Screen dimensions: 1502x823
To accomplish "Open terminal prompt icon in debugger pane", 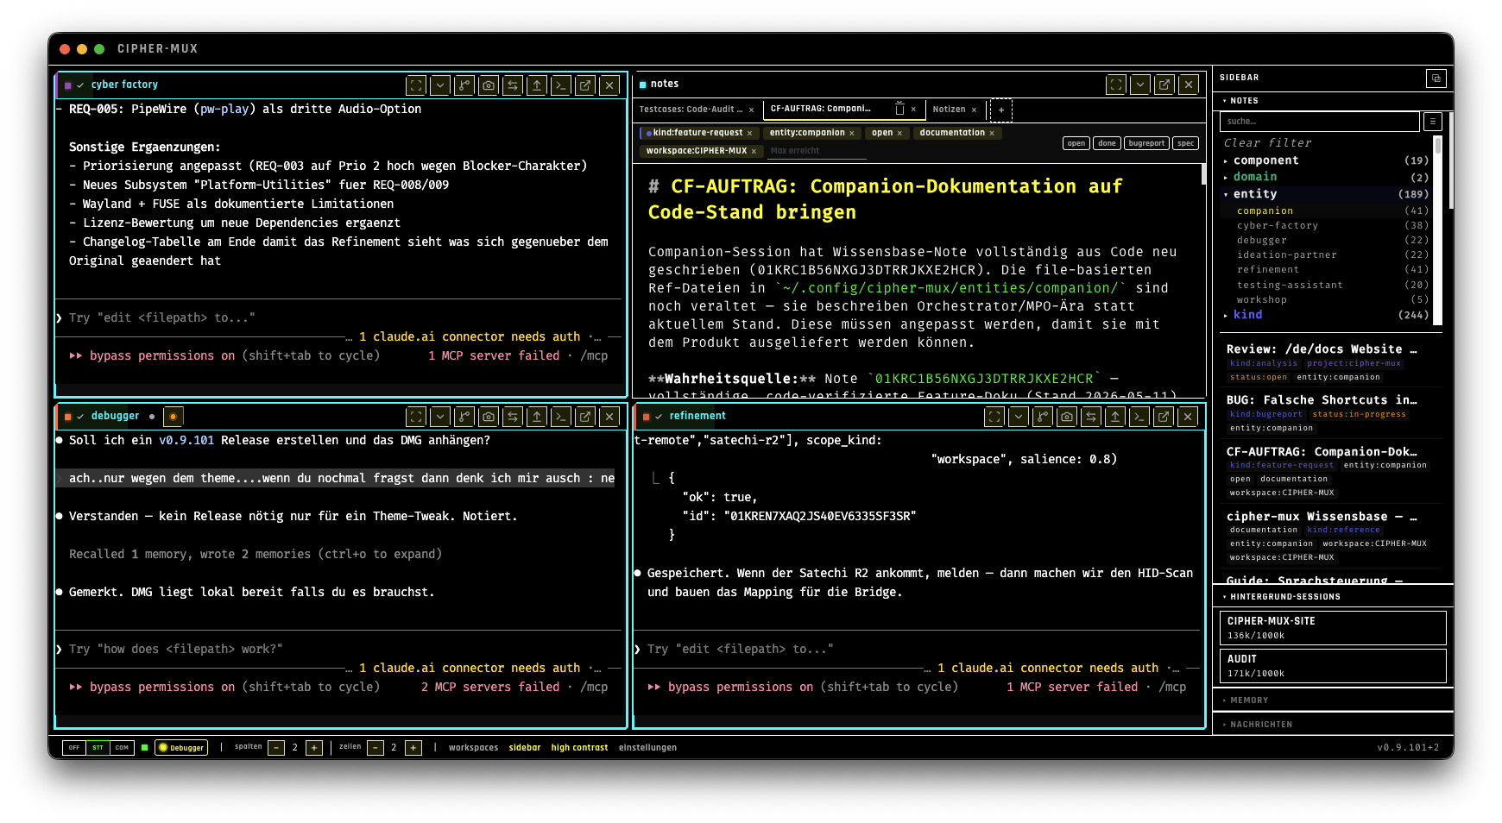I will (x=561, y=417).
